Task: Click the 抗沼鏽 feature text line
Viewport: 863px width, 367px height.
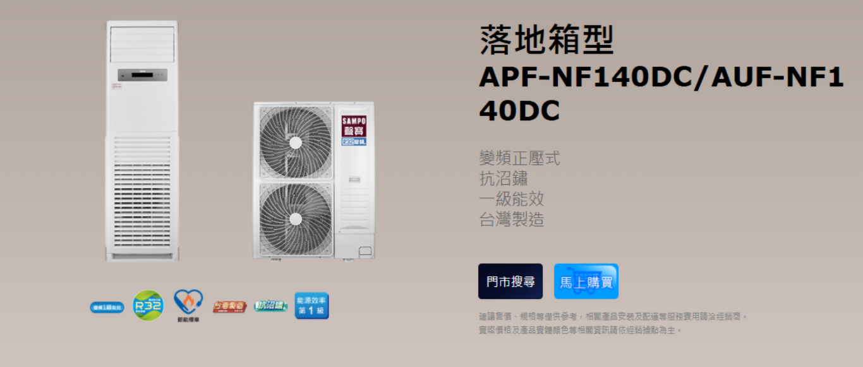Action: point(504,178)
